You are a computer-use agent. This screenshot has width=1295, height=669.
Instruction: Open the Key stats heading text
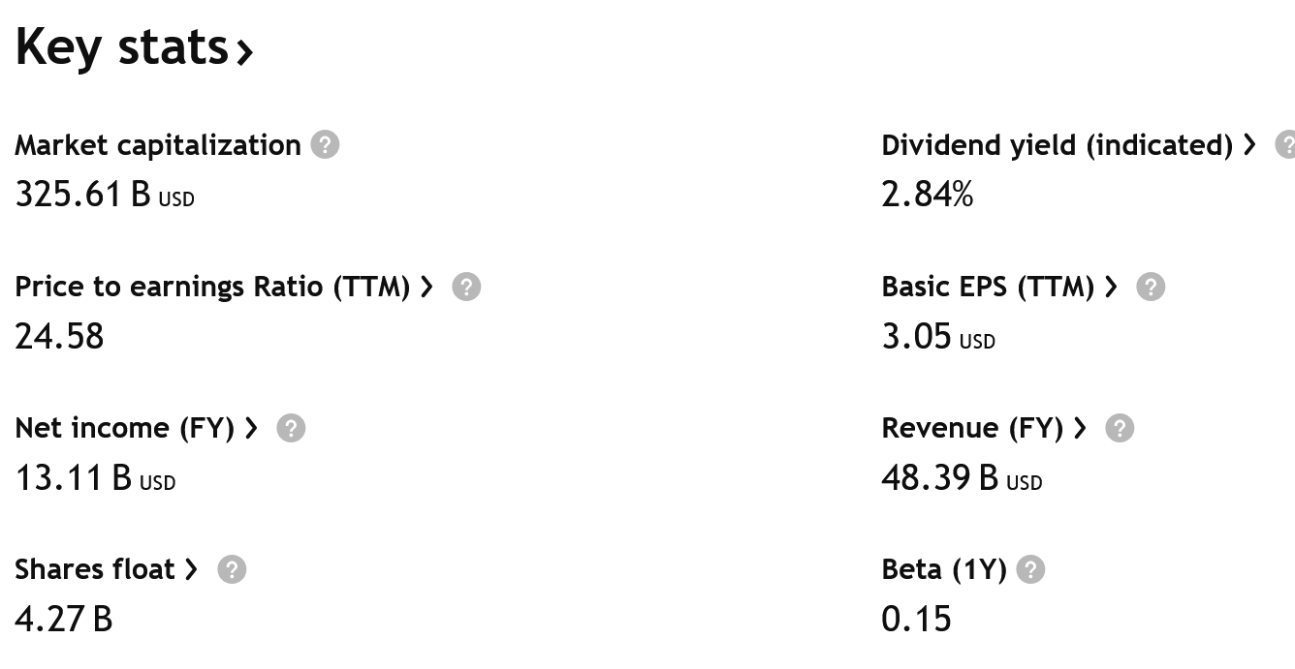[x=120, y=46]
